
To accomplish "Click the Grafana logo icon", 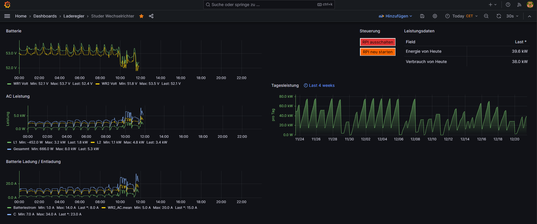I will 7,5.
